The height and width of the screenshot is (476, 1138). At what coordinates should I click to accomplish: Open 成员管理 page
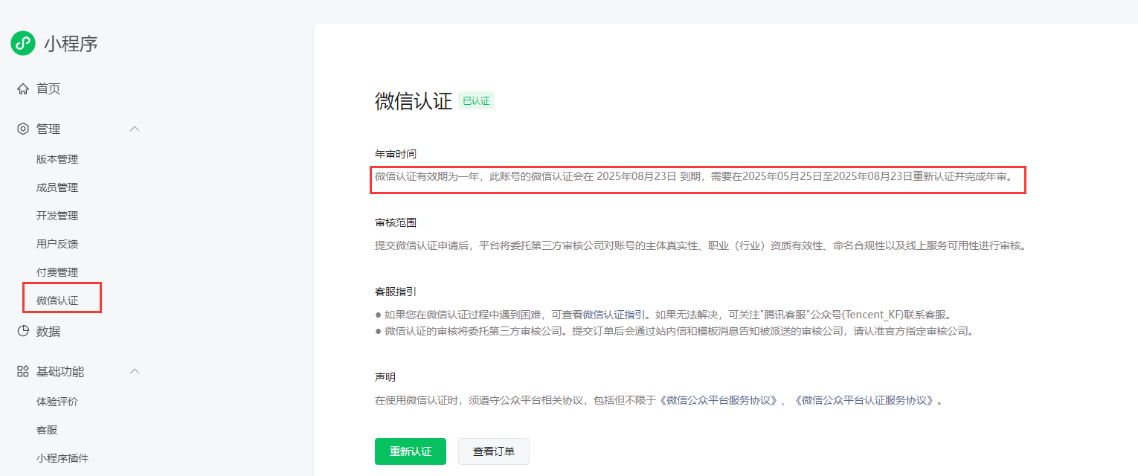tap(57, 187)
